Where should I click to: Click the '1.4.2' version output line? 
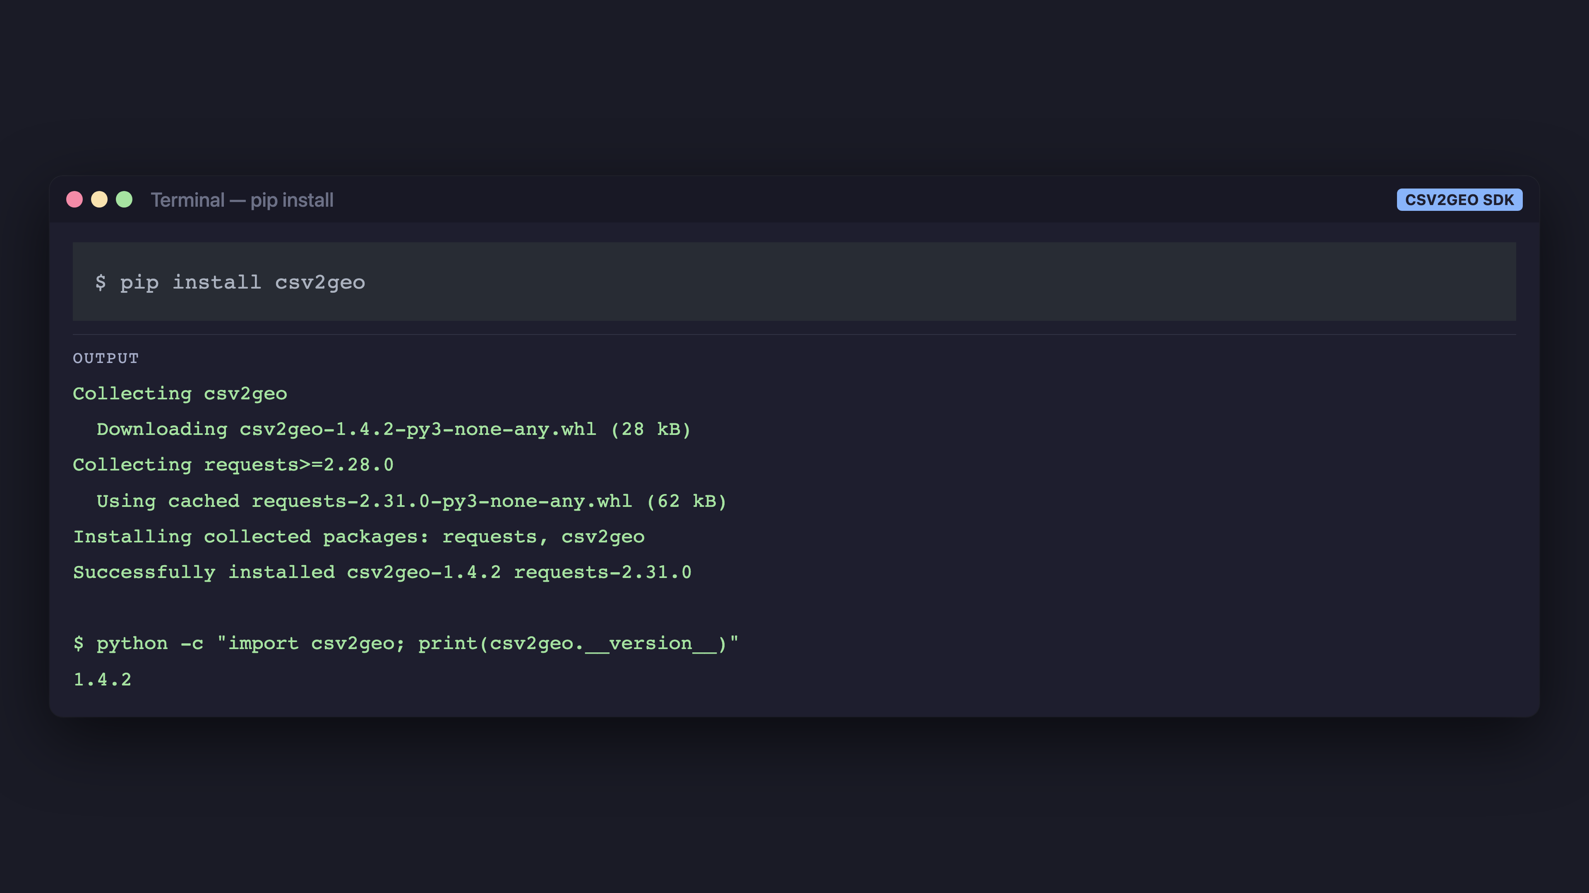point(102,680)
